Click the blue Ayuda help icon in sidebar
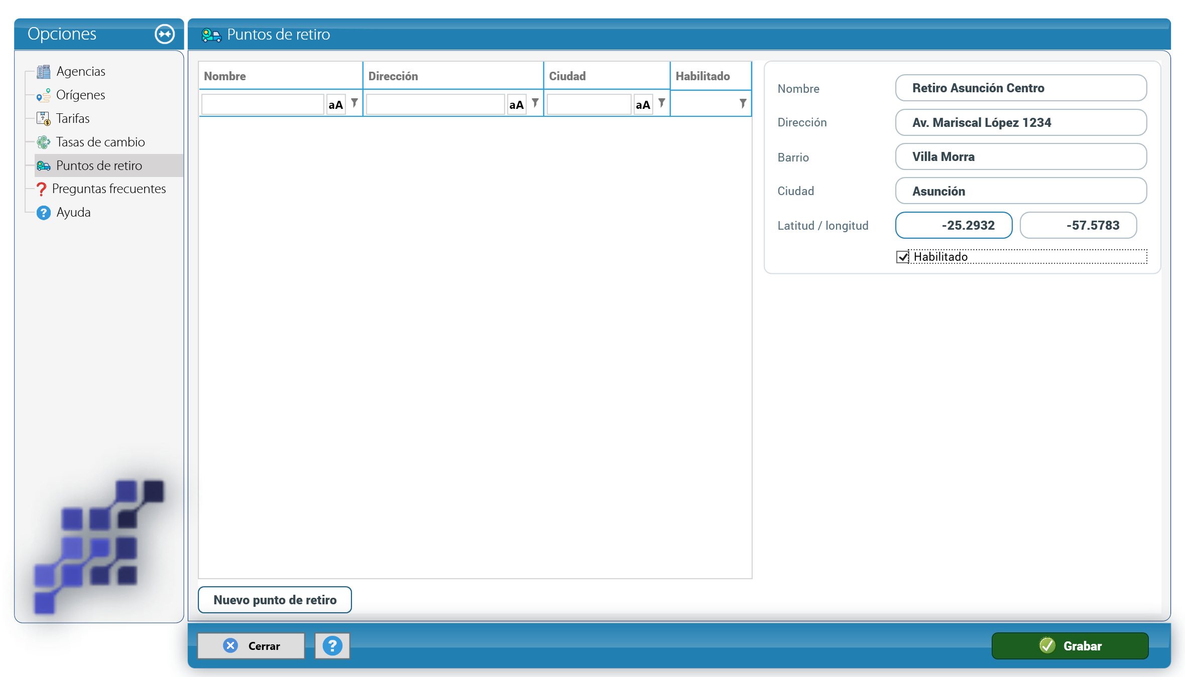The height and width of the screenshot is (677, 1185). click(x=44, y=213)
